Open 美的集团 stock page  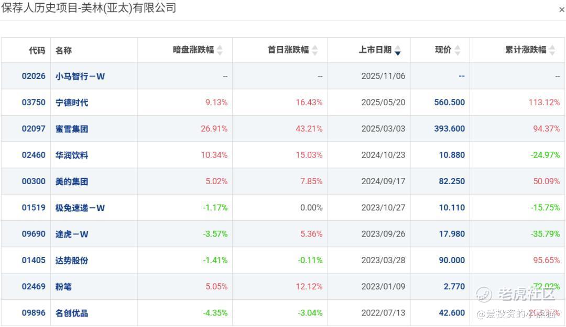click(x=71, y=182)
